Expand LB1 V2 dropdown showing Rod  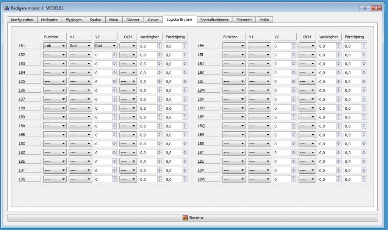click(x=106, y=46)
